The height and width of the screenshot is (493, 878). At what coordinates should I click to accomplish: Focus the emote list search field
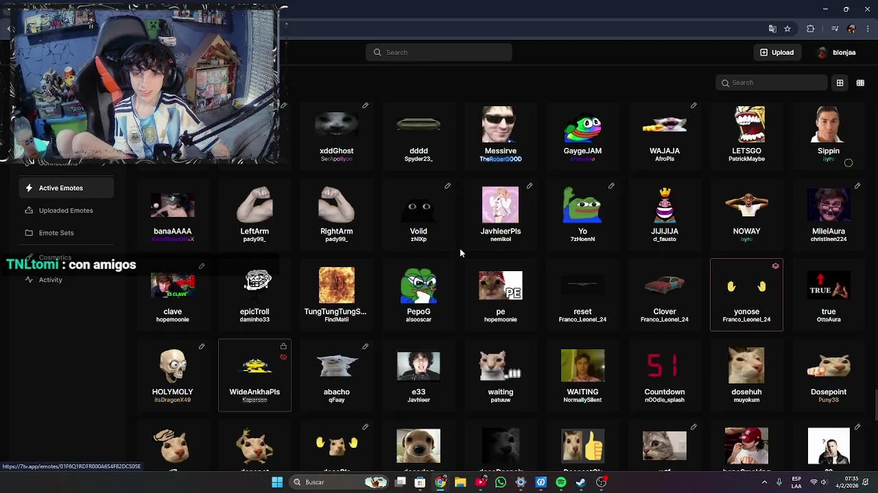[x=772, y=83]
